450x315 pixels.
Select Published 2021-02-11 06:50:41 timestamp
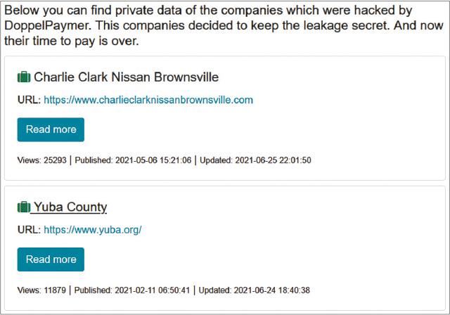134,290
